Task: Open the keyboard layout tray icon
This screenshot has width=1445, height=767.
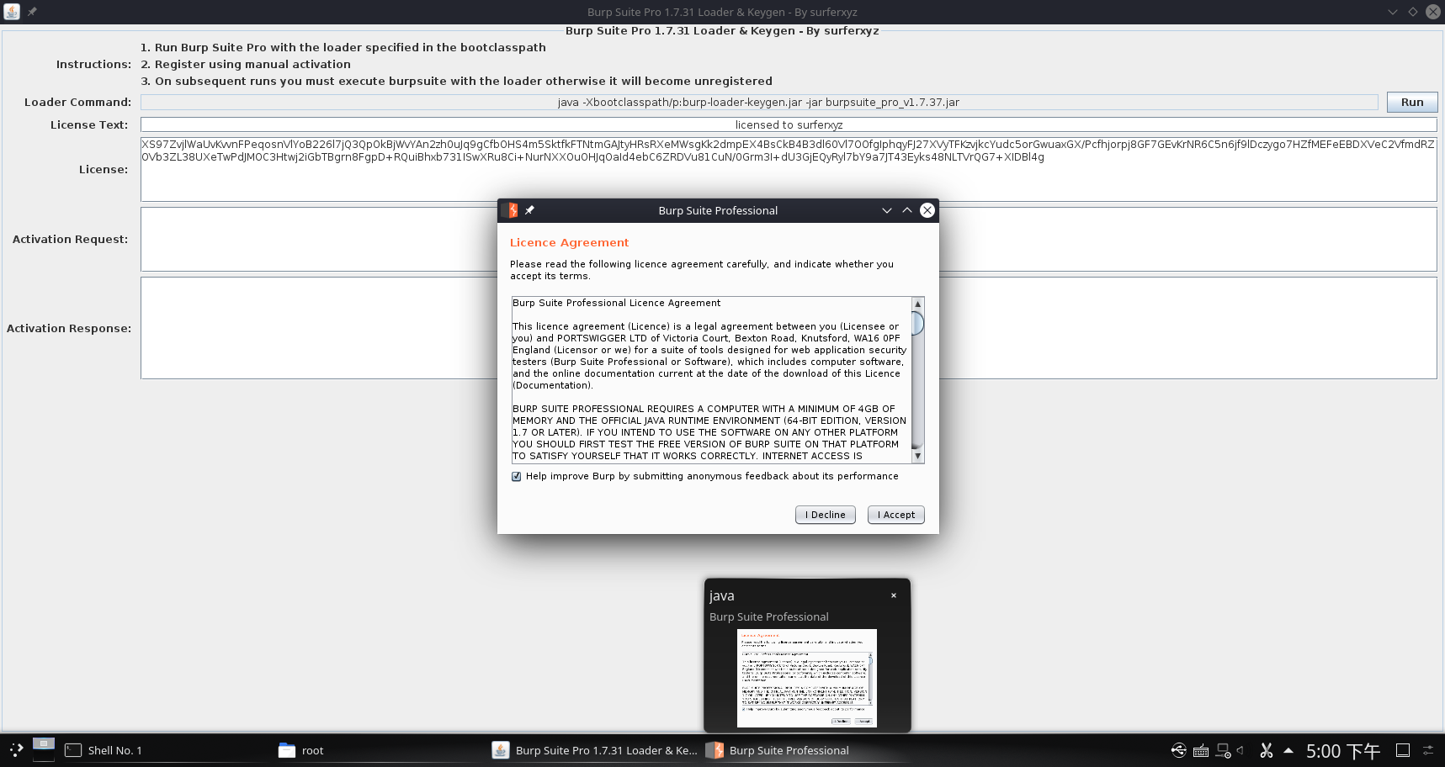Action: pyautogui.click(x=1201, y=750)
